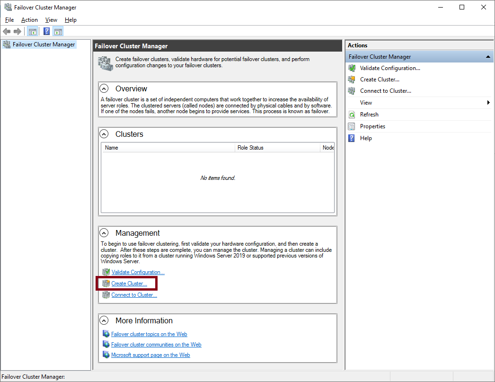Click the Refresh icon in Actions pane
This screenshot has width=495, height=382.
pos(352,115)
